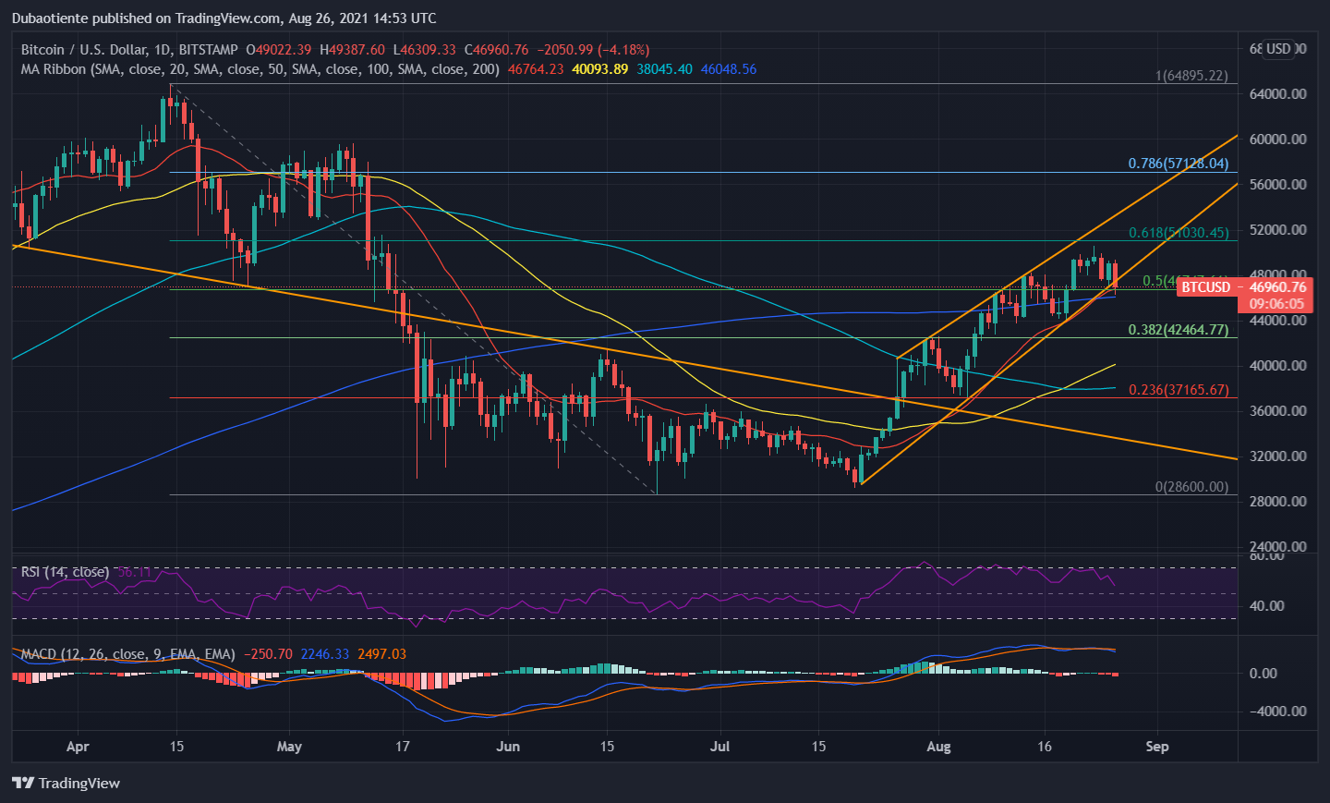Click the low value L46309.33
This screenshot has width=1330, height=803.
(425, 49)
